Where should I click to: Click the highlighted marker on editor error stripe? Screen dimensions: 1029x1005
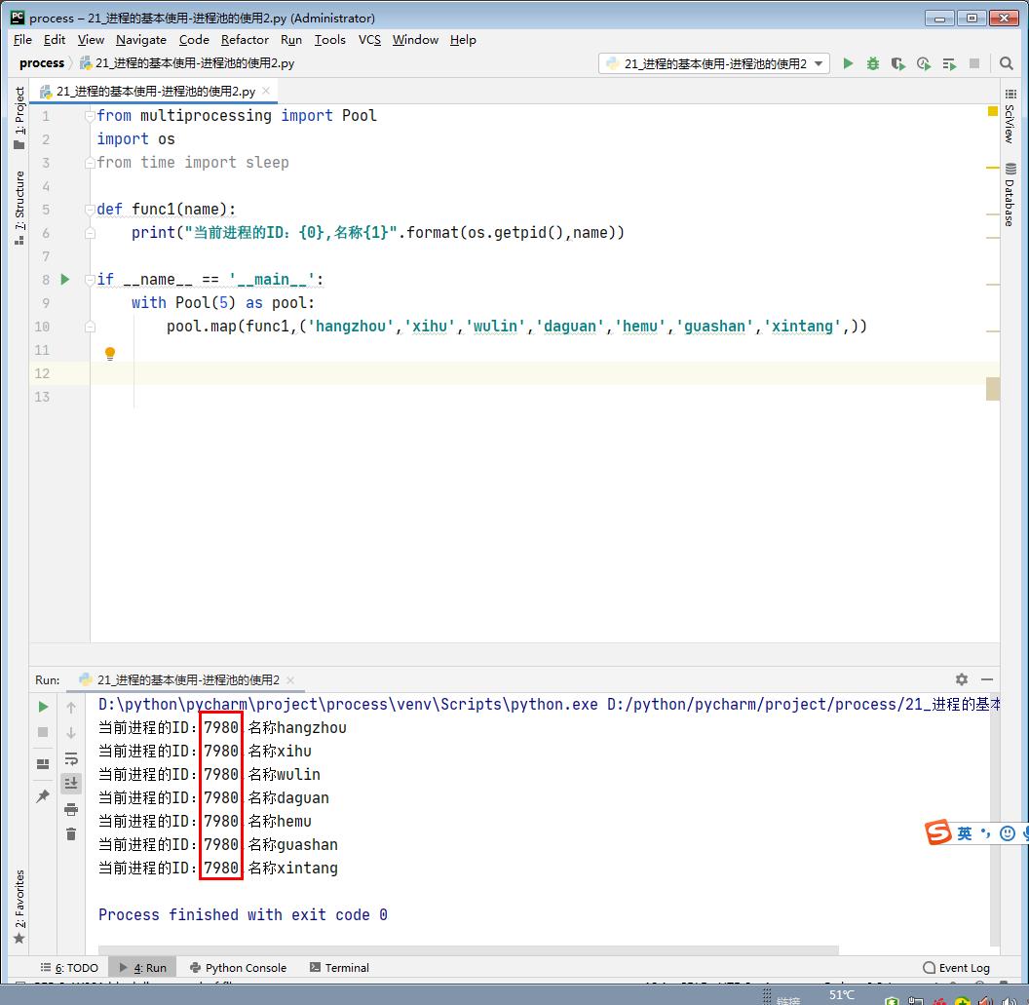993,389
